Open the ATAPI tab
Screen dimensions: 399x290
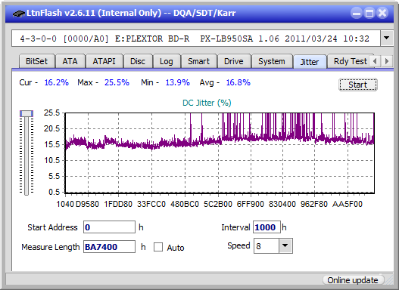click(x=104, y=61)
